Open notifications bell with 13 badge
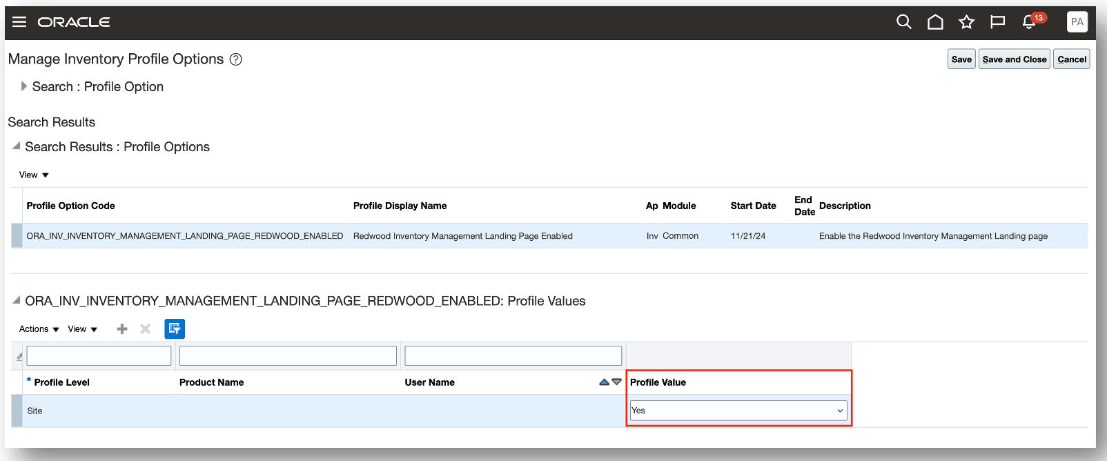The image size is (1107, 461). click(1030, 22)
